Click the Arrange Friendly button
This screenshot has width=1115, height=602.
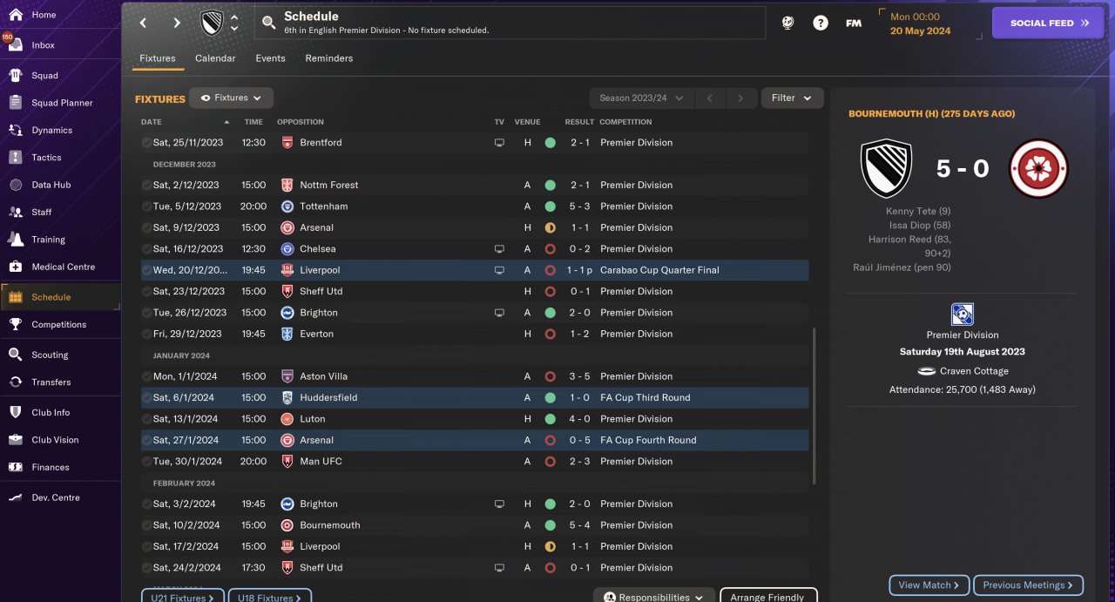click(768, 598)
